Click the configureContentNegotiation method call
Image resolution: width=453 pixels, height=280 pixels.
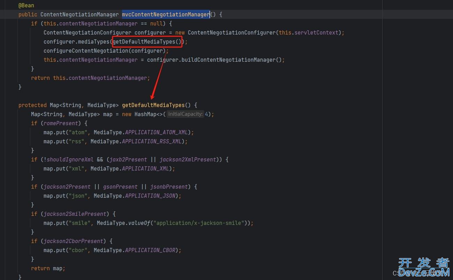pos(86,51)
